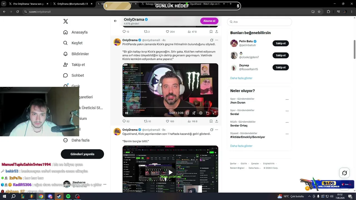Focus the Ara search field

pos(259,22)
